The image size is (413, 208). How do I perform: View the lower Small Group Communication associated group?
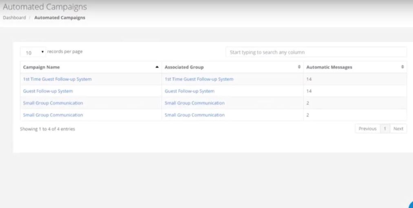194,115
